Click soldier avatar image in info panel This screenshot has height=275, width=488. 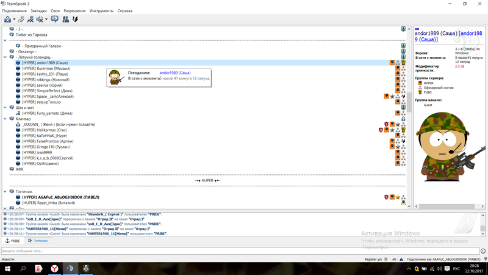[x=450, y=147]
